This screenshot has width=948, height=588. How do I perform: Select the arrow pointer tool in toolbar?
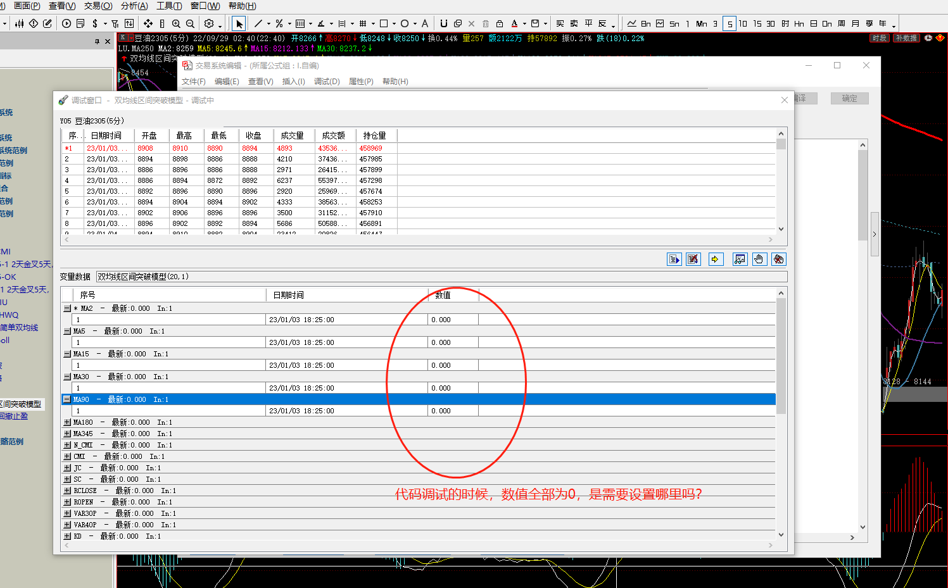(239, 23)
